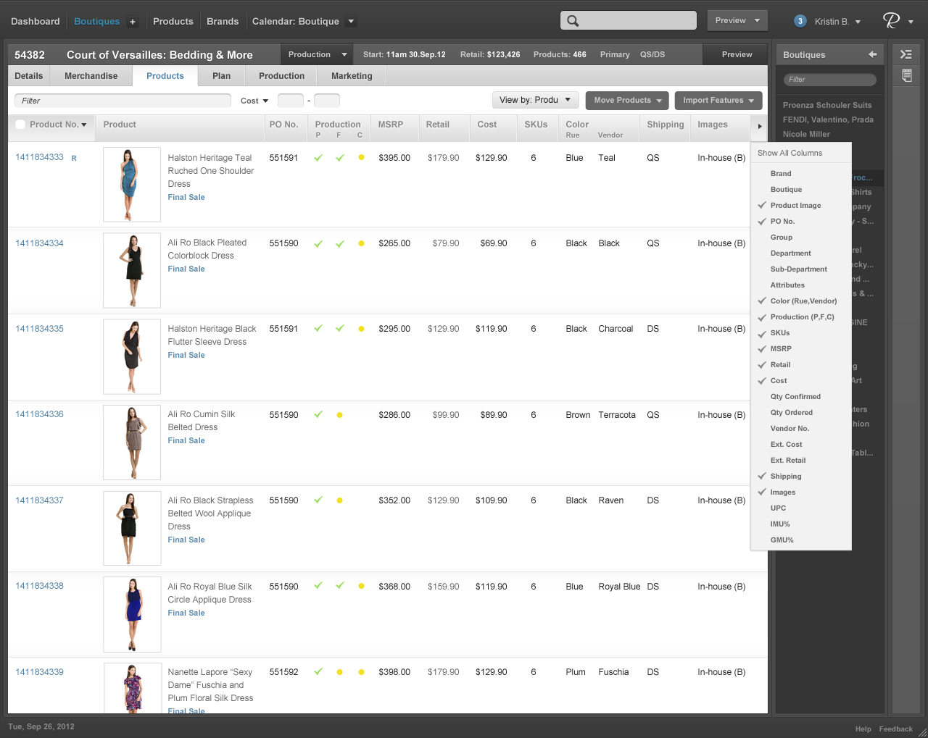Click the top search input field
The height and width of the screenshot is (738, 928).
point(628,20)
